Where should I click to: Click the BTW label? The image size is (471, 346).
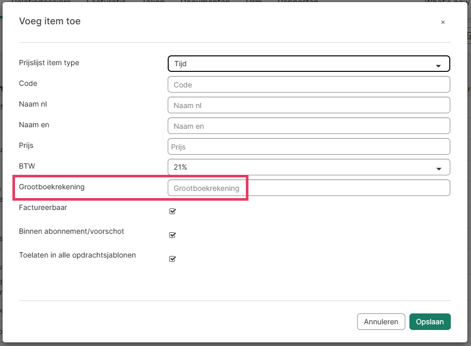click(26, 166)
